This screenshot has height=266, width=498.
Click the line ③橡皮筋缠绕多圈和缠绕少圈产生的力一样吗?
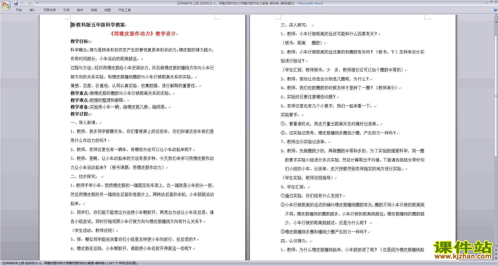[x=324, y=232]
